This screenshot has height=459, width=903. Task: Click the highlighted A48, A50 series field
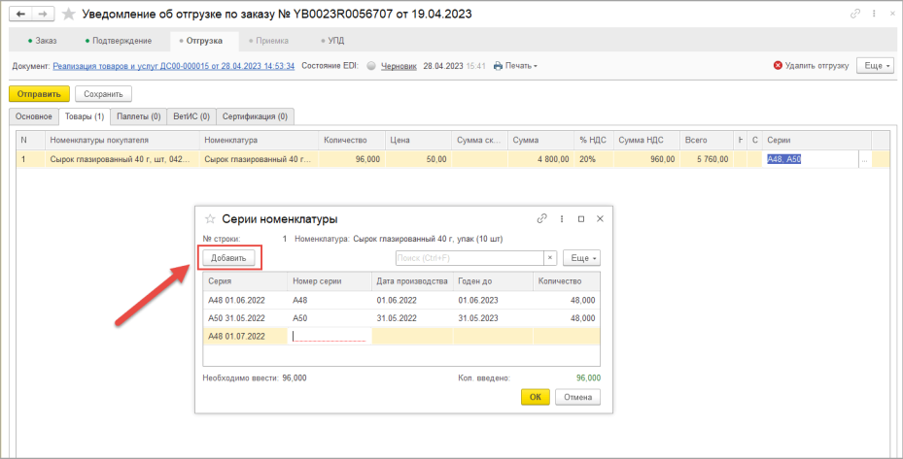[811, 159]
